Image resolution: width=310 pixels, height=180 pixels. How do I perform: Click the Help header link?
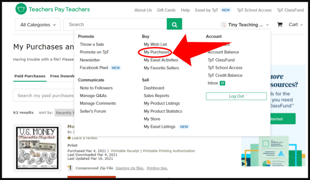[x=185, y=10]
